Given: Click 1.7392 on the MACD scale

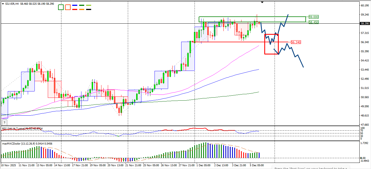Looking at the screenshot, I should click(365, 143).
